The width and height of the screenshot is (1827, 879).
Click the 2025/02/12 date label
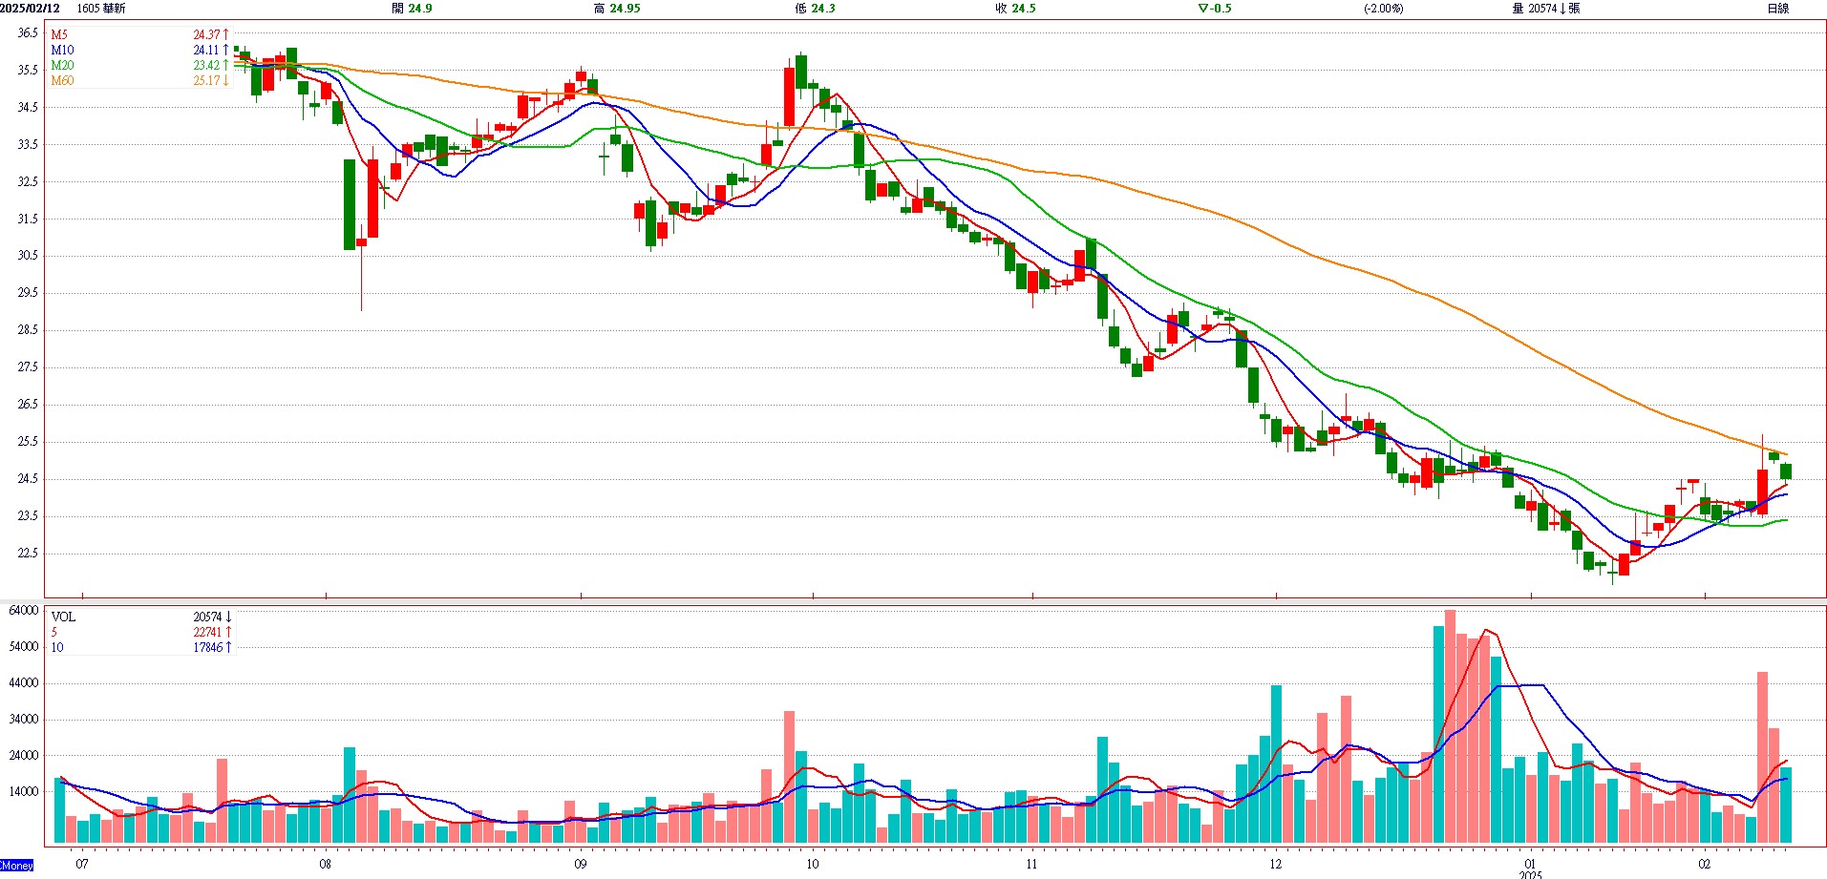[31, 9]
